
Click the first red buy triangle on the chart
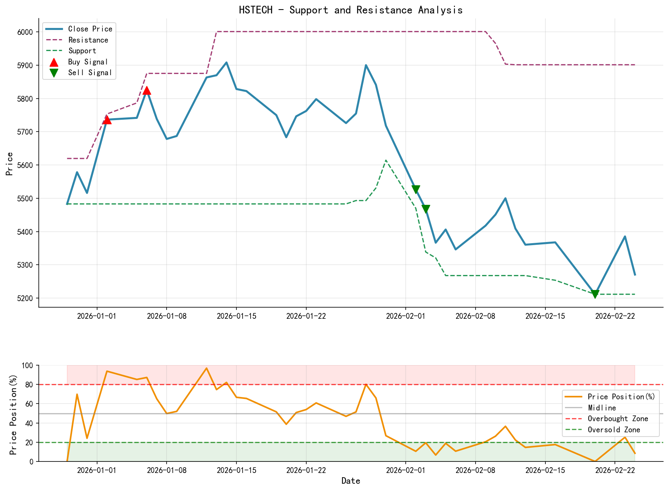(107, 121)
